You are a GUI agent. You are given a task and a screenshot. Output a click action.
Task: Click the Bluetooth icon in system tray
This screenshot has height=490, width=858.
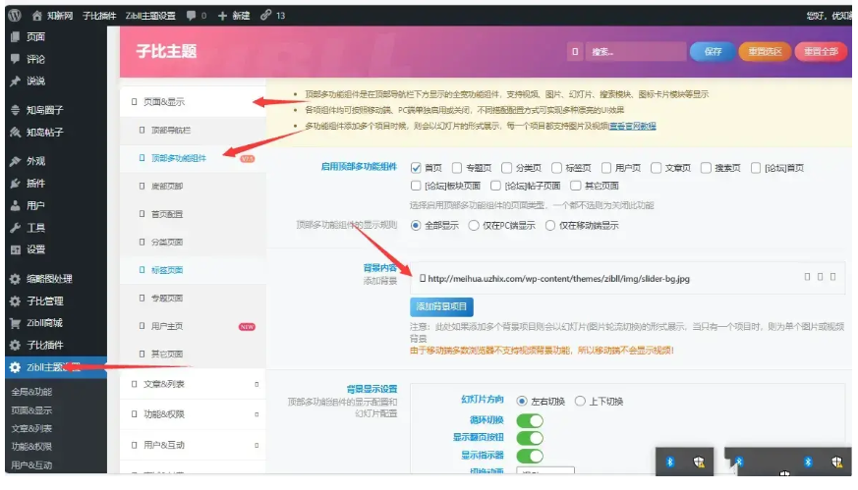pyautogui.click(x=670, y=461)
